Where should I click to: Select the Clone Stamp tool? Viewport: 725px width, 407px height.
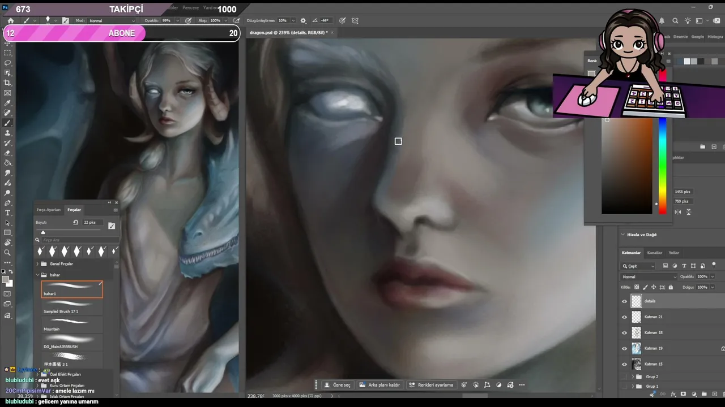click(x=7, y=133)
